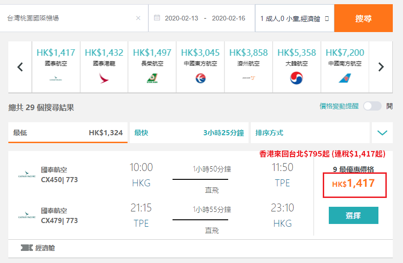Viewport: 403px width, 263px height.
Task: Click the return date 2020-02-16 field
Action: pos(229,18)
